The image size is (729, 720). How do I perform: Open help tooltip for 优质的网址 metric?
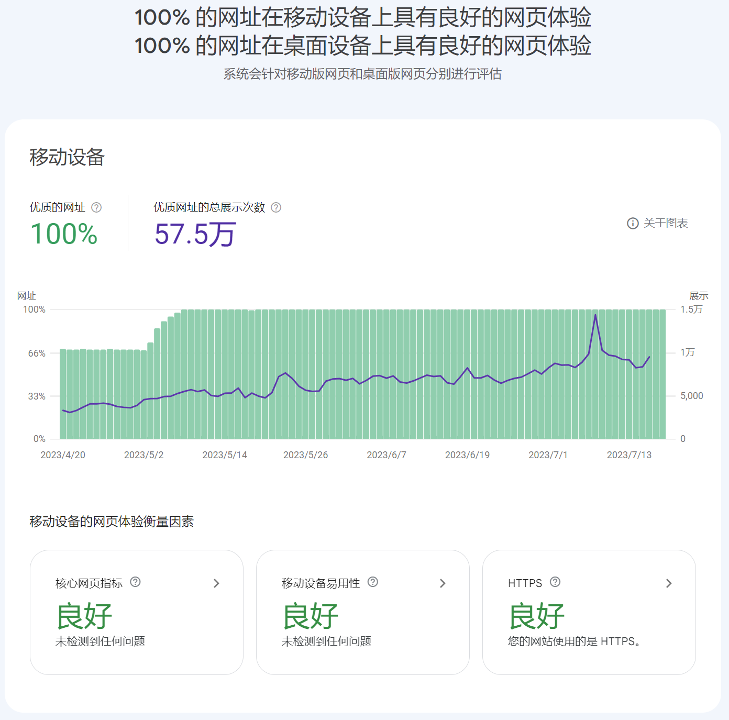click(x=96, y=207)
